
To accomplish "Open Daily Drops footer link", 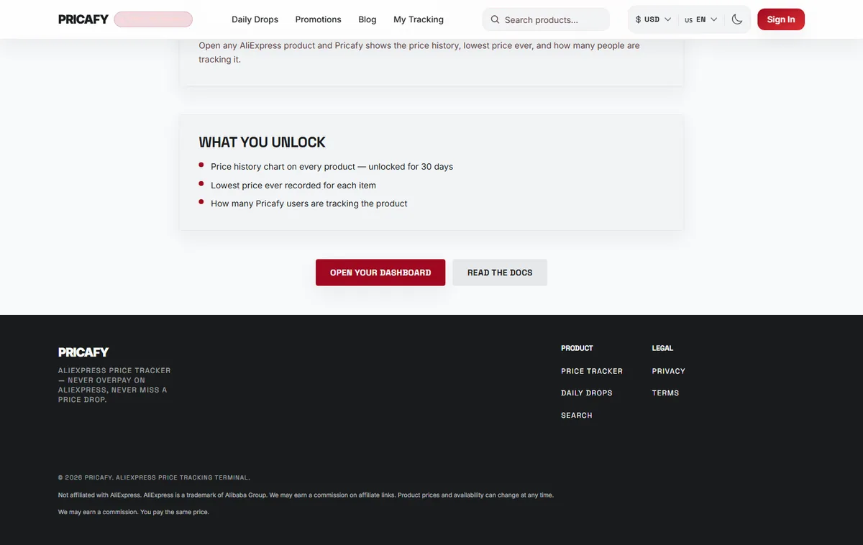I will pyautogui.click(x=587, y=393).
